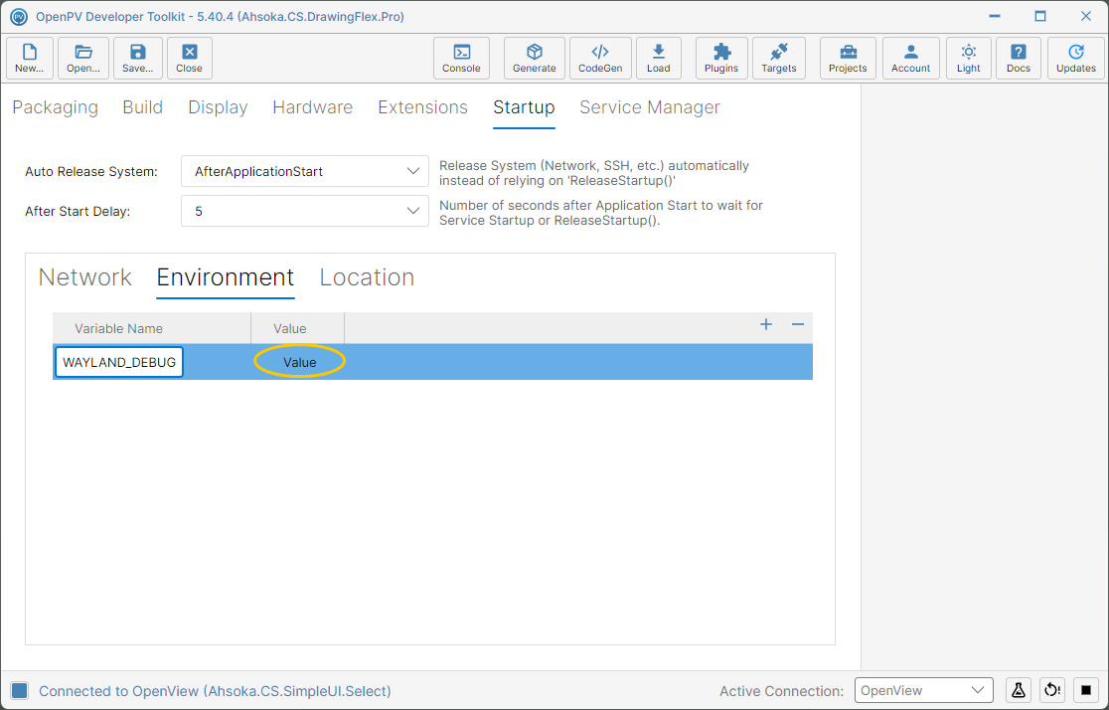Click the restart icon in status bar

click(x=1052, y=690)
